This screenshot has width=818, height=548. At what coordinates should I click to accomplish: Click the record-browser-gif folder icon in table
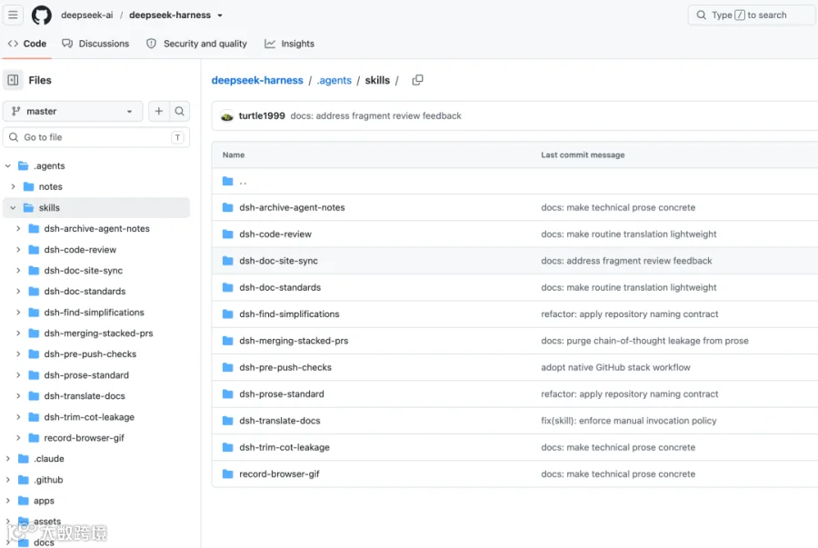[x=227, y=474]
